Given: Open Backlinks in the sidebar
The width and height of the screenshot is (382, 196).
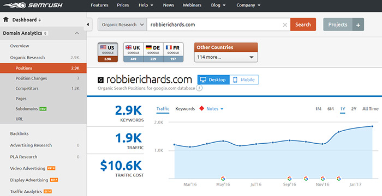Looking at the screenshot, I should pos(19,133).
